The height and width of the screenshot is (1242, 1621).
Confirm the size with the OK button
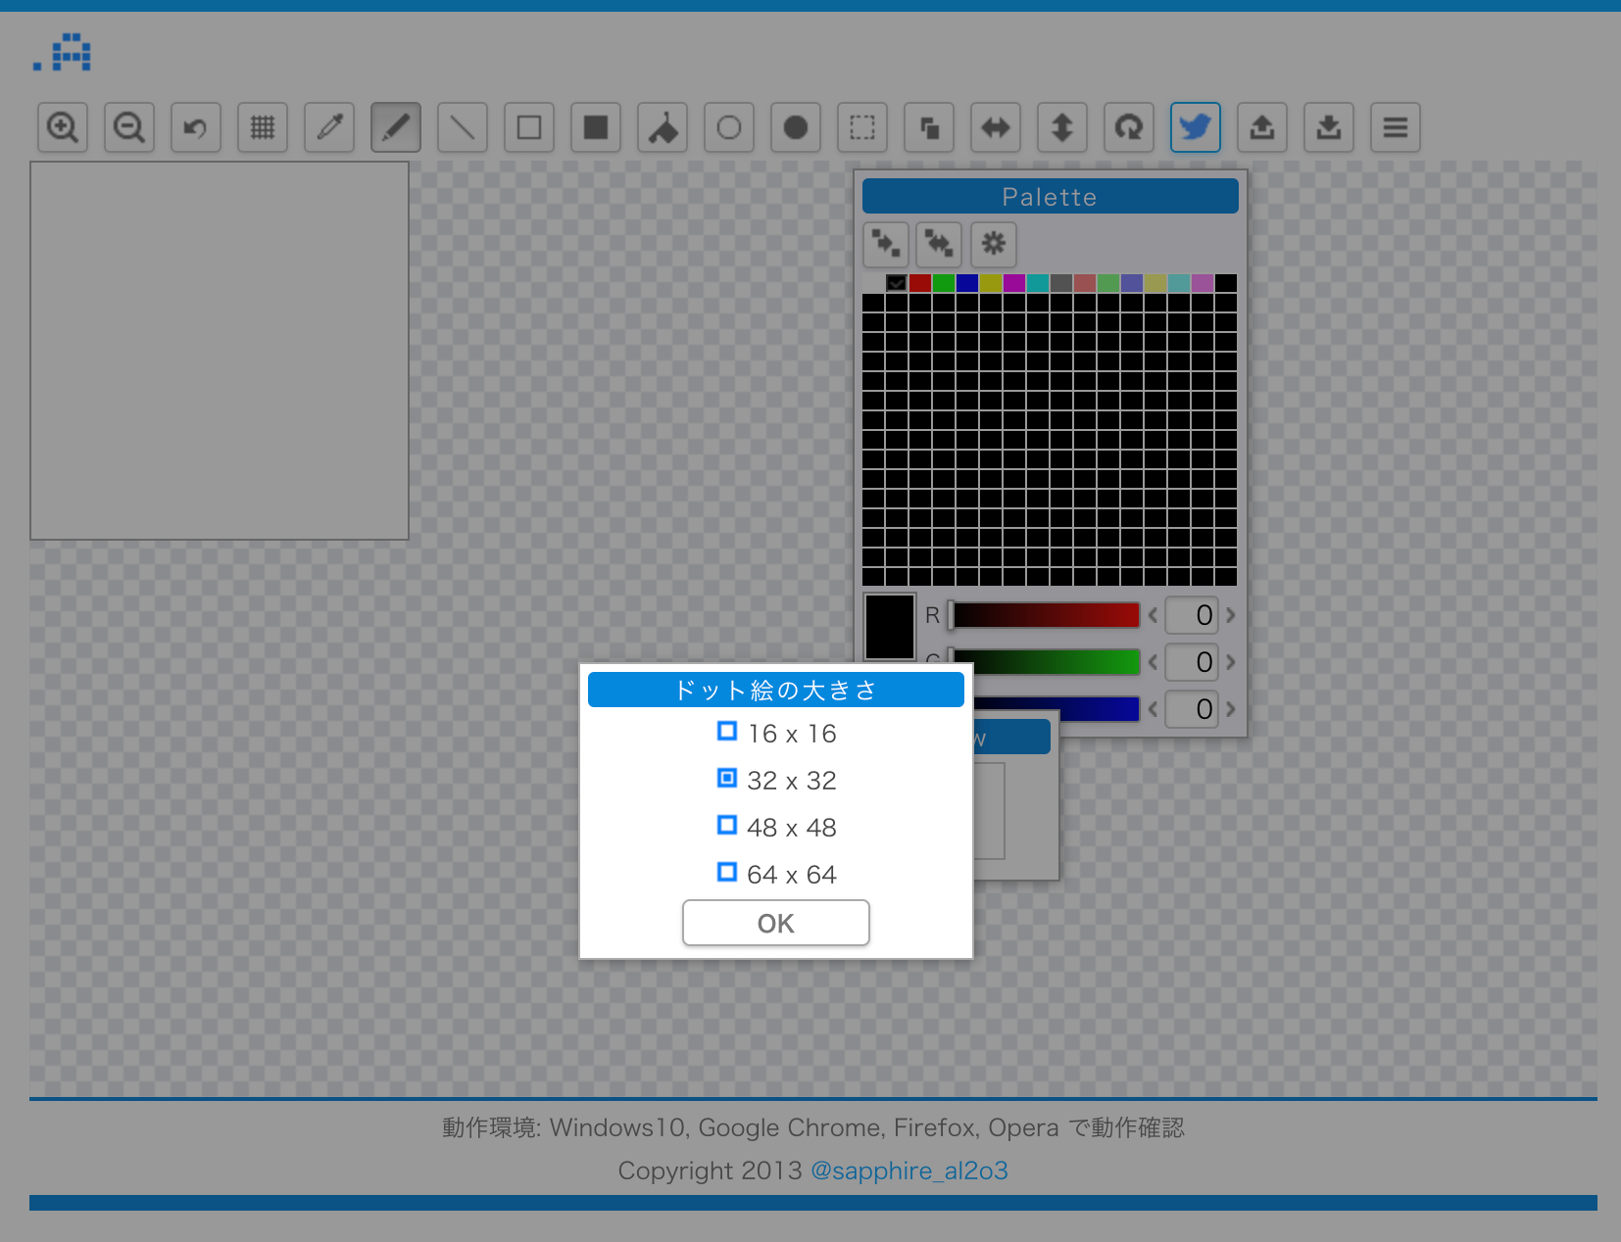776,923
